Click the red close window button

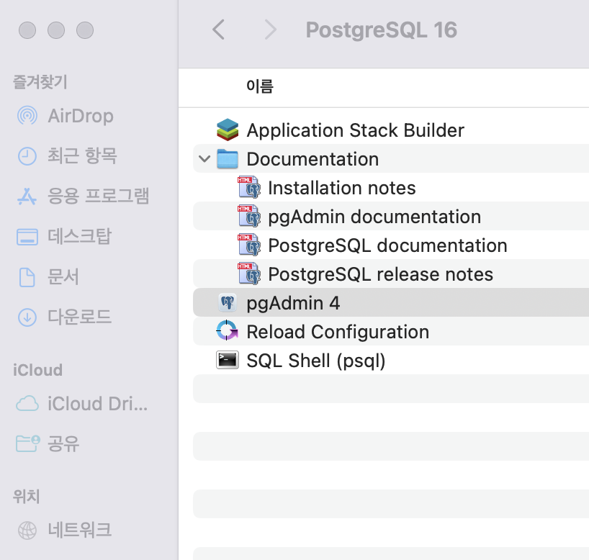[x=27, y=30]
